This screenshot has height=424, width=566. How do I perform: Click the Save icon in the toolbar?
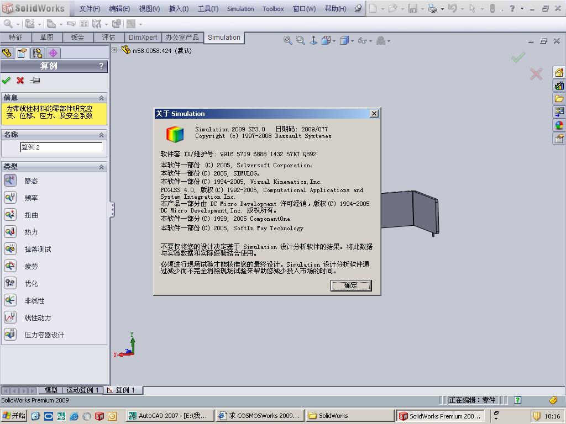tap(412, 8)
